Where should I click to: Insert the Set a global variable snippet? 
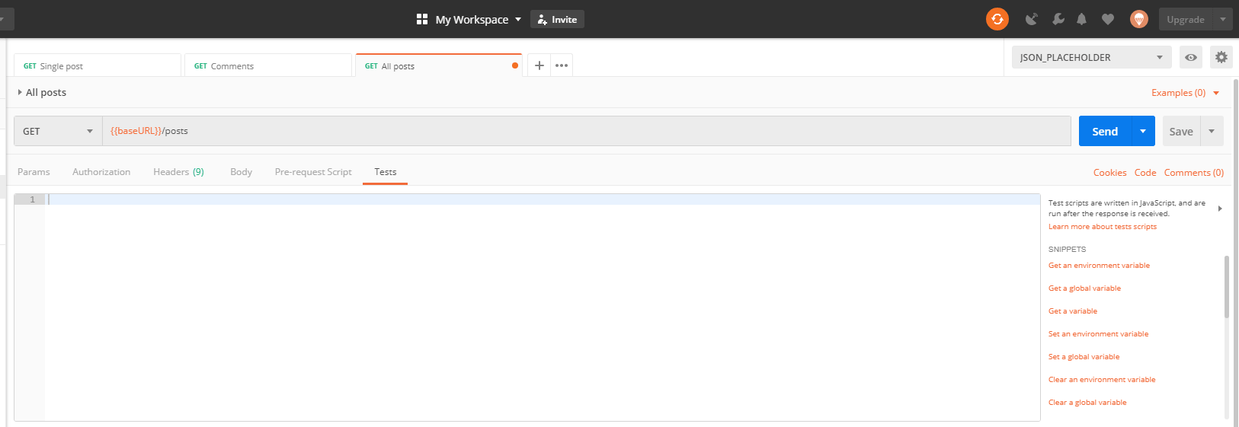(x=1084, y=357)
